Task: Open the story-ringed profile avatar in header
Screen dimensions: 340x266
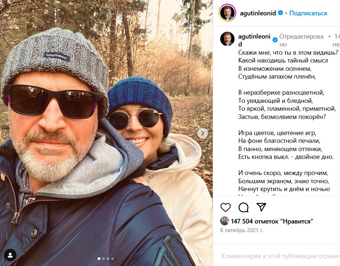Action: pyautogui.click(x=227, y=13)
